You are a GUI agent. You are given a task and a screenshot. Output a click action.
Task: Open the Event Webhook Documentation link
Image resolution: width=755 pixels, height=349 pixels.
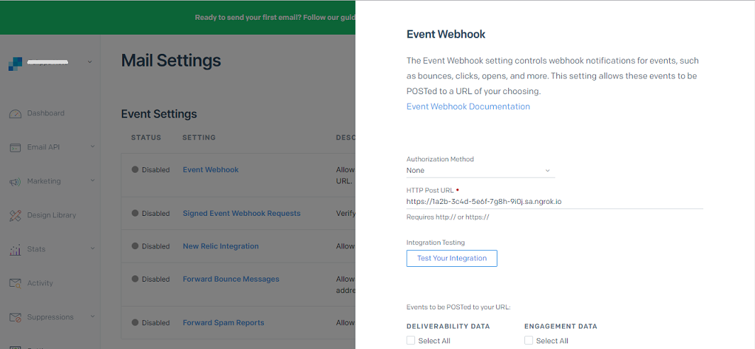tap(468, 107)
